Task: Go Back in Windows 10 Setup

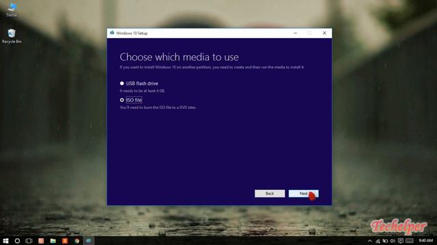Action: 270,193
